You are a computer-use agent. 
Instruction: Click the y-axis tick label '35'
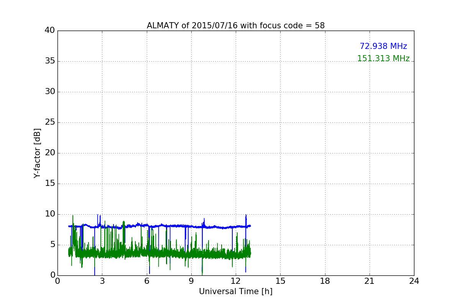50,61
